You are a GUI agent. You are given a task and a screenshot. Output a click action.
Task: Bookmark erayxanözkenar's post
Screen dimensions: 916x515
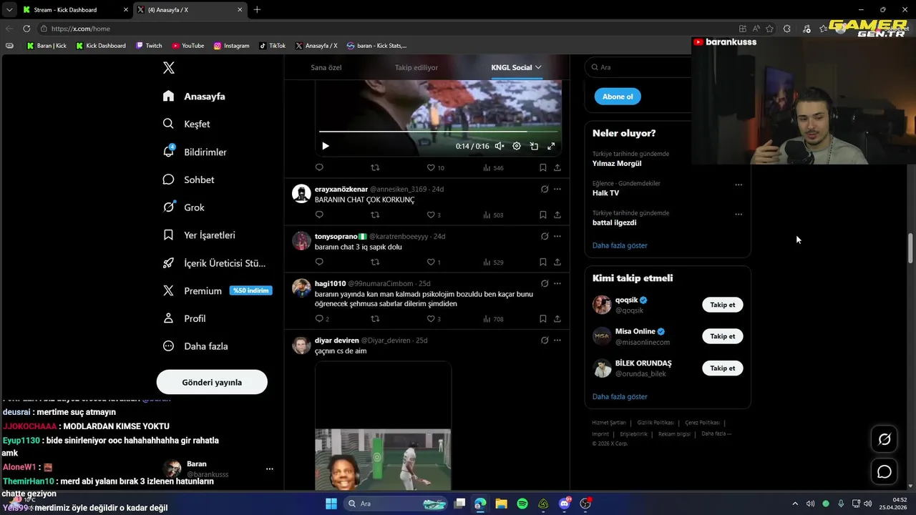pos(542,215)
